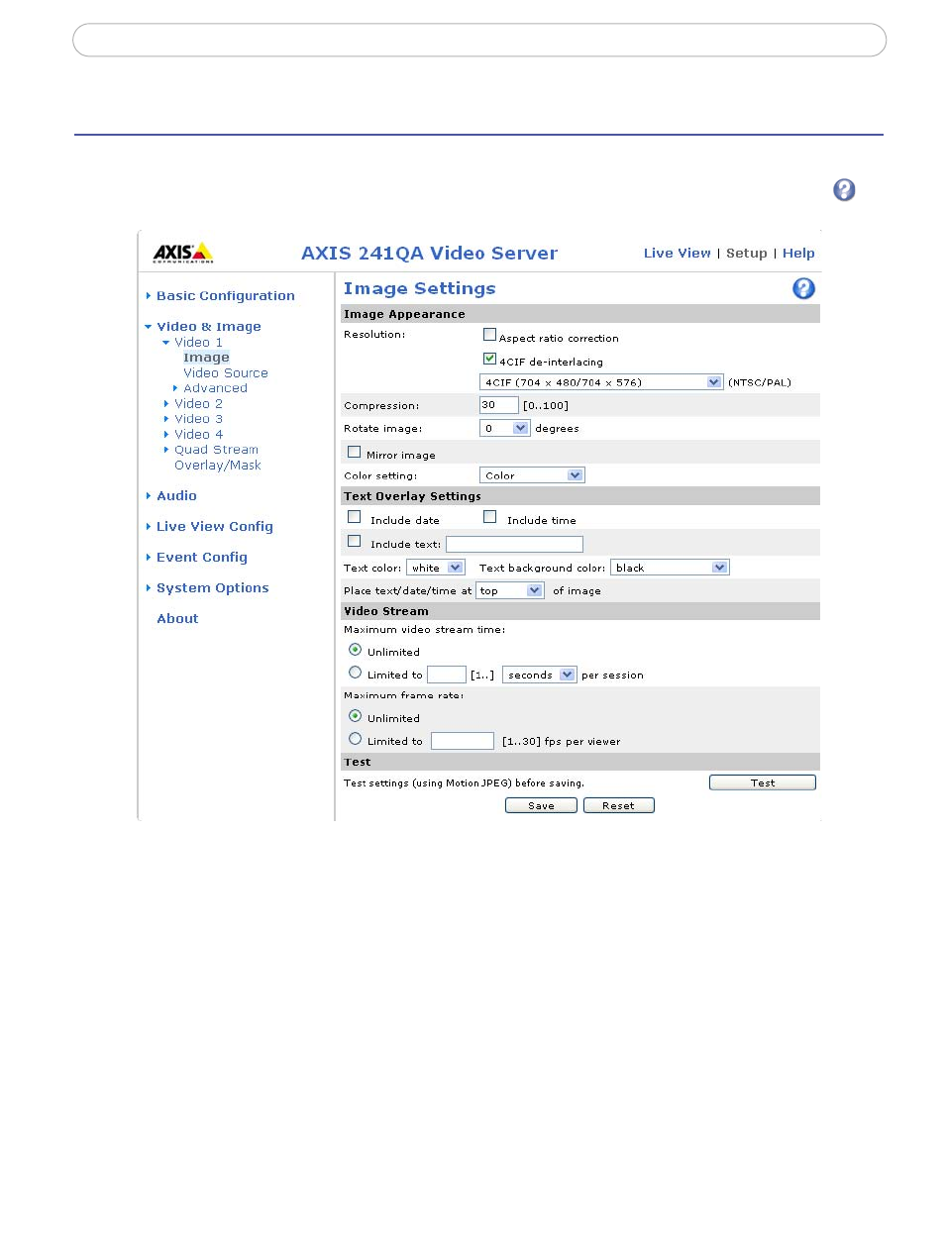The height and width of the screenshot is (1251, 945).
Task: Open Basic Configuration menu
Action: pyautogui.click(x=226, y=295)
